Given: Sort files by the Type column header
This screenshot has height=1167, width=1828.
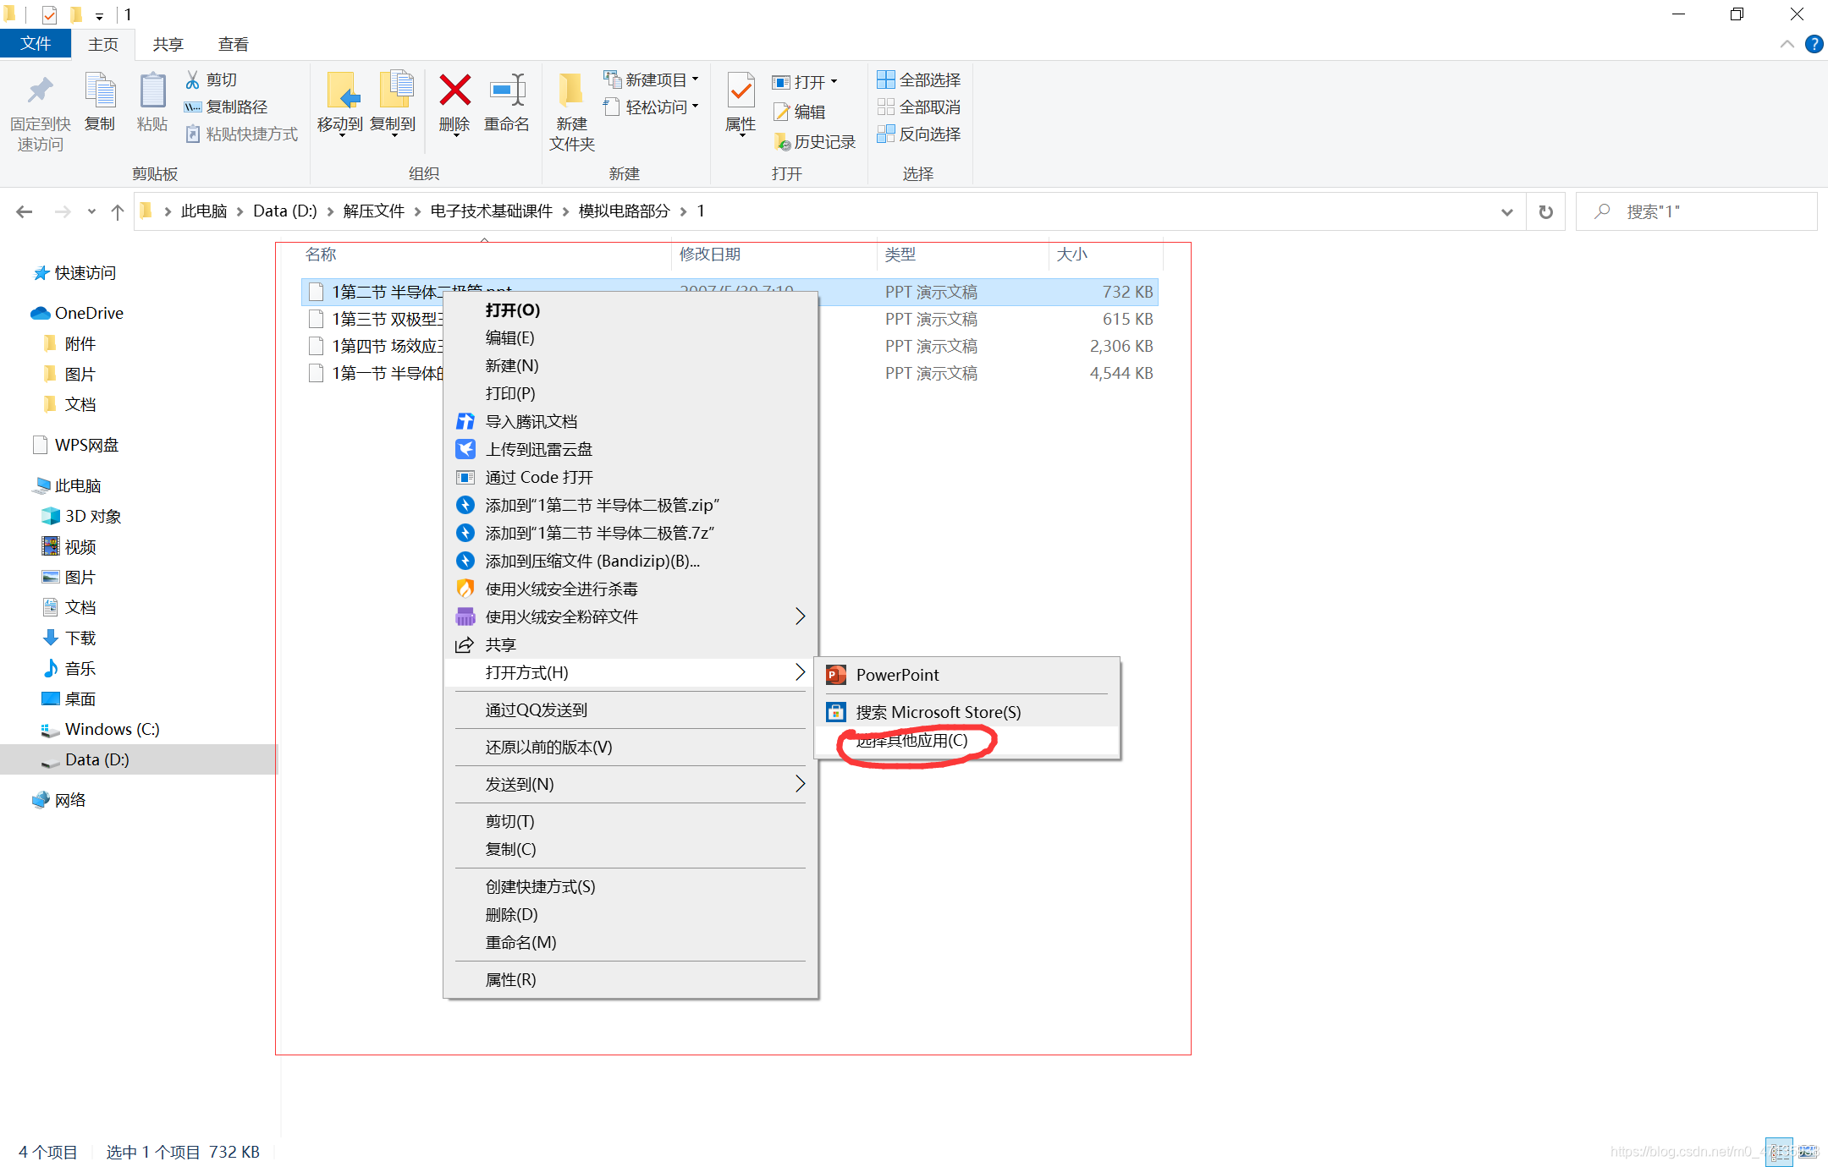Looking at the screenshot, I should coord(961,254).
